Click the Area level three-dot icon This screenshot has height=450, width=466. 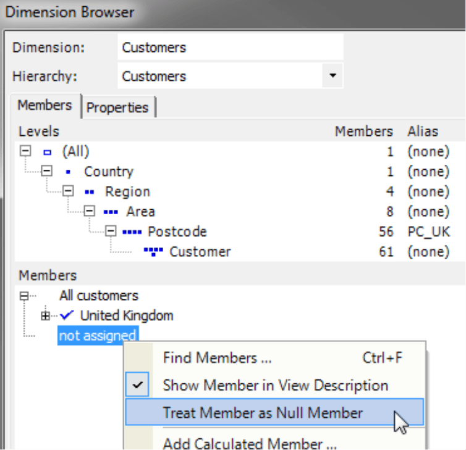[x=111, y=212]
